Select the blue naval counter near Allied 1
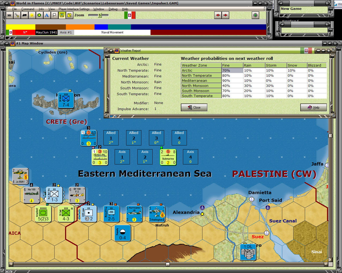 point(89,138)
